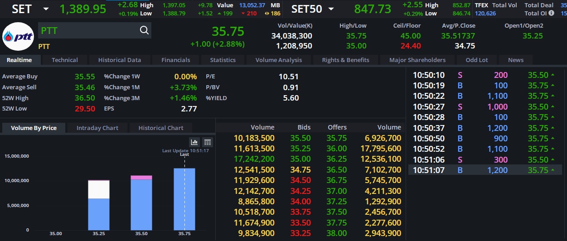Image resolution: width=567 pixels, height=241 pixels.
Task: Click the %Change 1M value +3.73%
Action: click(183, 87)
